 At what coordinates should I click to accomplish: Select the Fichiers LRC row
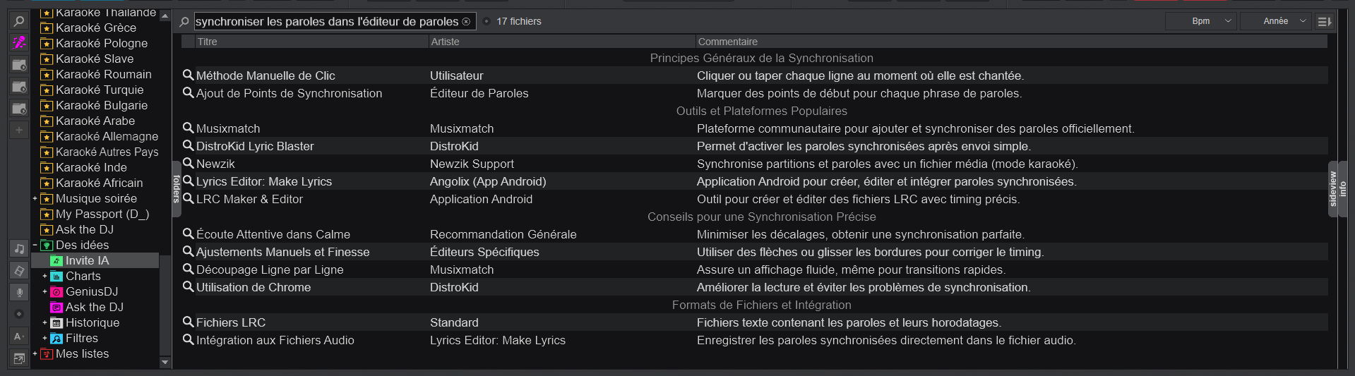tap(231, 322)
